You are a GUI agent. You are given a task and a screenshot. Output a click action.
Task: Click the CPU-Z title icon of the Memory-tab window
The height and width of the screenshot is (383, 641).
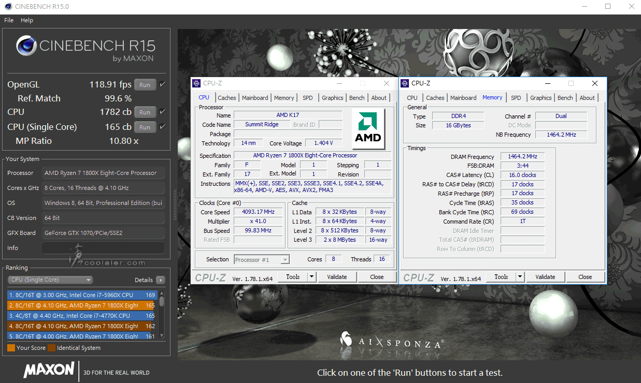coord(405,83)
